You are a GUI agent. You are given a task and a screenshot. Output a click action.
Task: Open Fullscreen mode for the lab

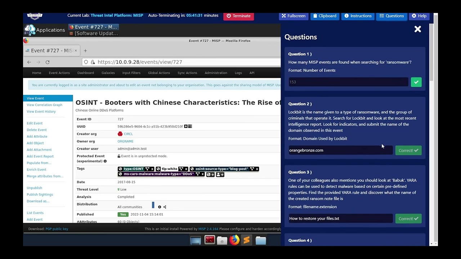tap(294, 16)
